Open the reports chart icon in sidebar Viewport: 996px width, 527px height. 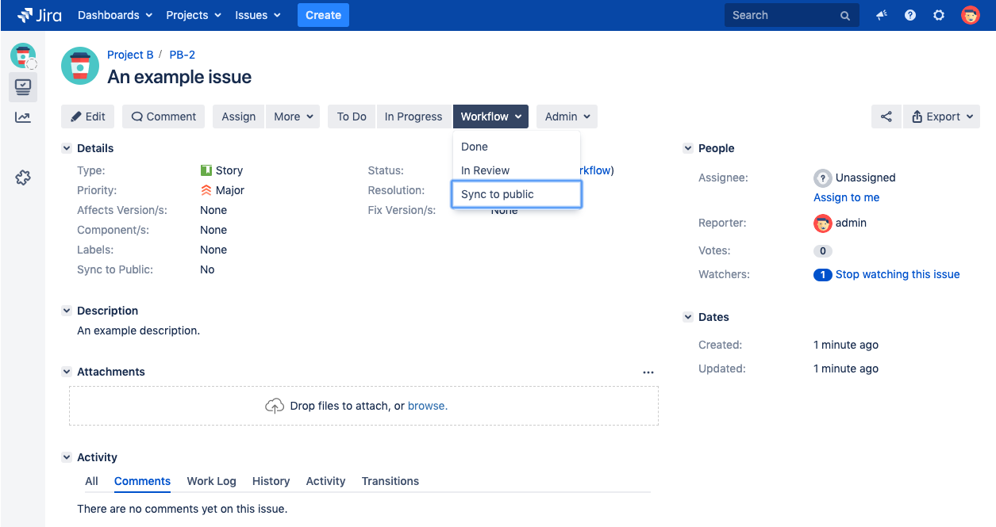[23, 117]
